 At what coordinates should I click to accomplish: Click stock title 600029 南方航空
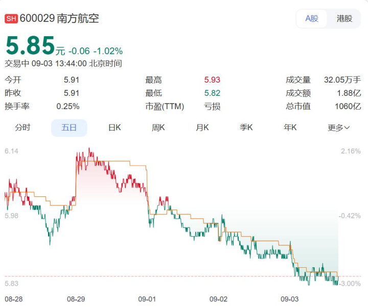coord(59,18)
